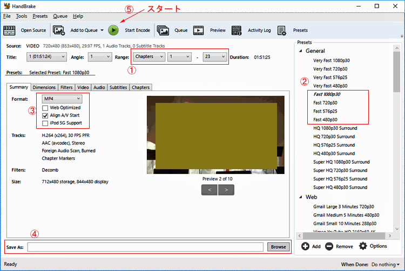
Task: Open the Help menu
Action: pos(78,16)
